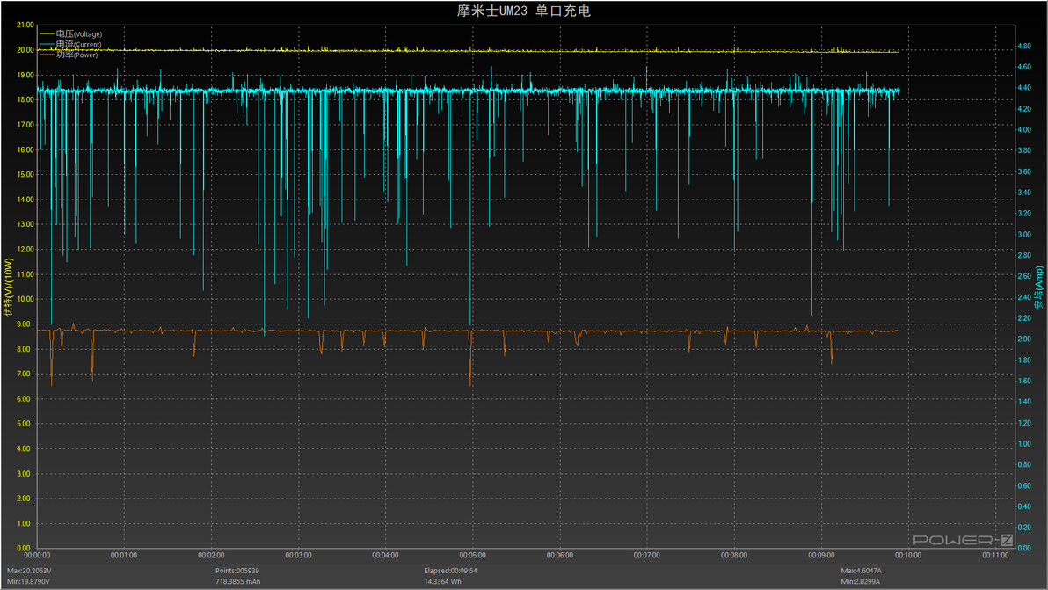Click the 21.00 voltage axis label
1048x590 pixels.
(x=25, y=25)
